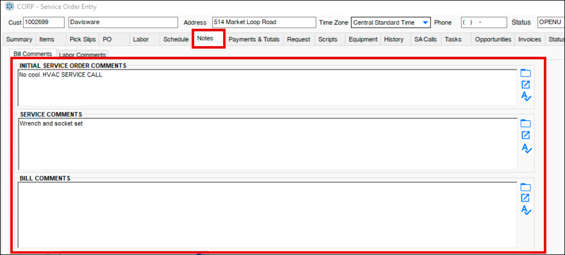Open pop-out editor for Bill Comments
Screen dimensions: 565x255
coord(525,198)
